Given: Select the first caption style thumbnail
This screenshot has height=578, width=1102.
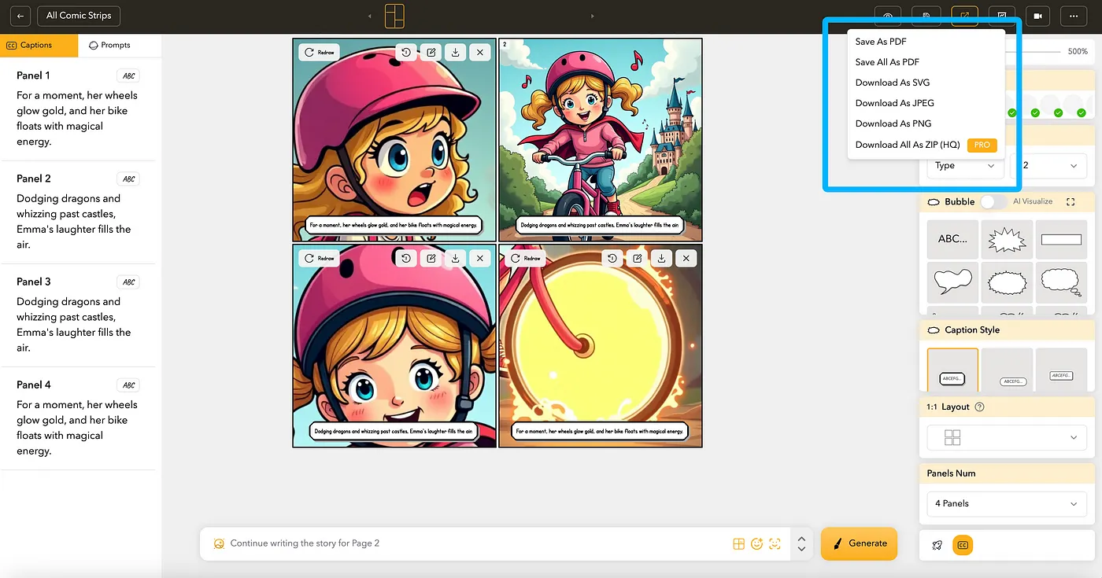Looking at the screenshot, I should coord(952,370).
